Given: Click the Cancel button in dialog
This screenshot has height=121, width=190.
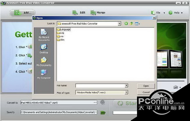Looking at the screenshot, I should click(x=146, y=92).
